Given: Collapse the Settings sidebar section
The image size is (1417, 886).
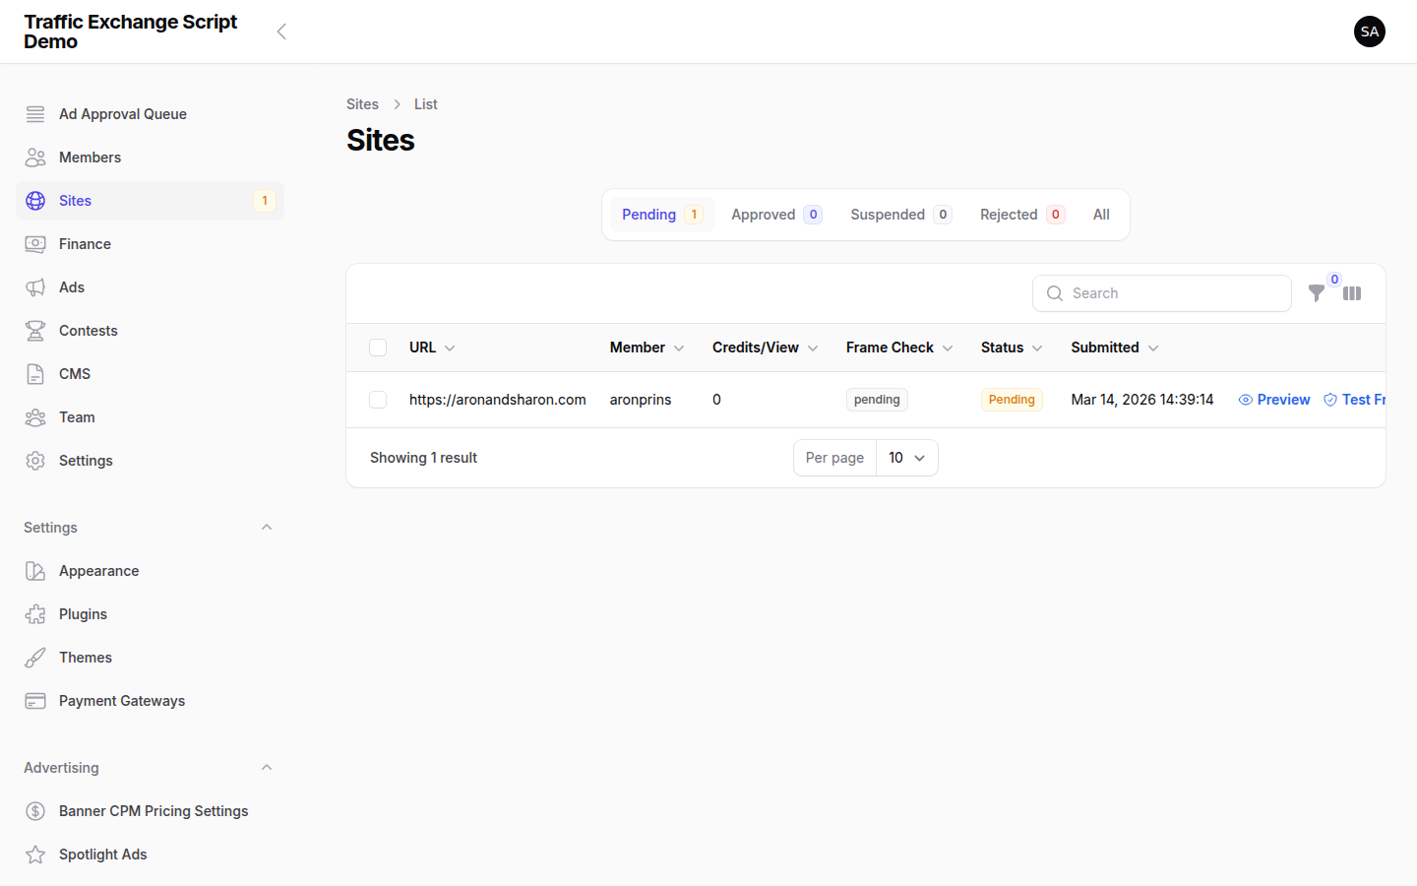Looking at the screenshot, I should click(266, 527).
